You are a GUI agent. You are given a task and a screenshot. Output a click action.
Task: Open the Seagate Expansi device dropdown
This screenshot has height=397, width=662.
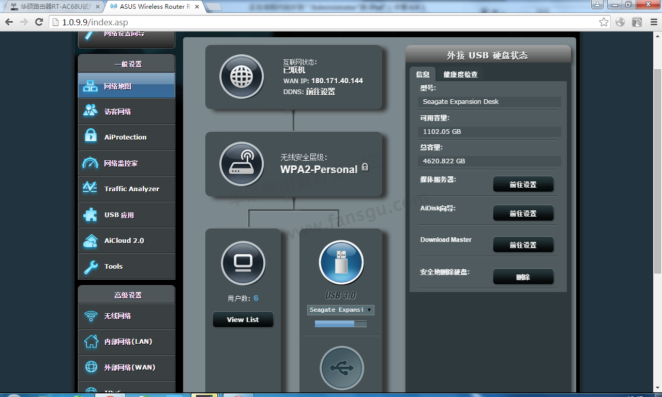340,310
